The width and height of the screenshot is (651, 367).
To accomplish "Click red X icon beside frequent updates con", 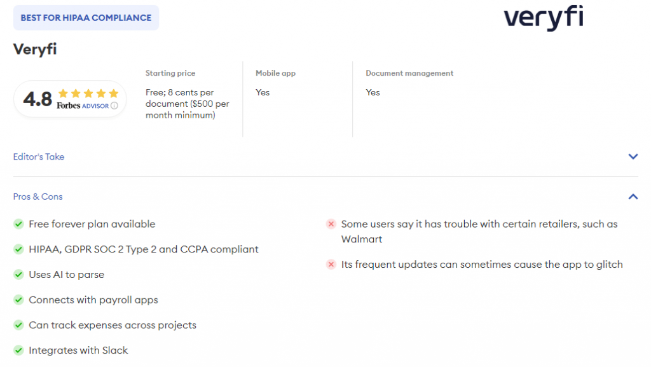I will [331, 265].
